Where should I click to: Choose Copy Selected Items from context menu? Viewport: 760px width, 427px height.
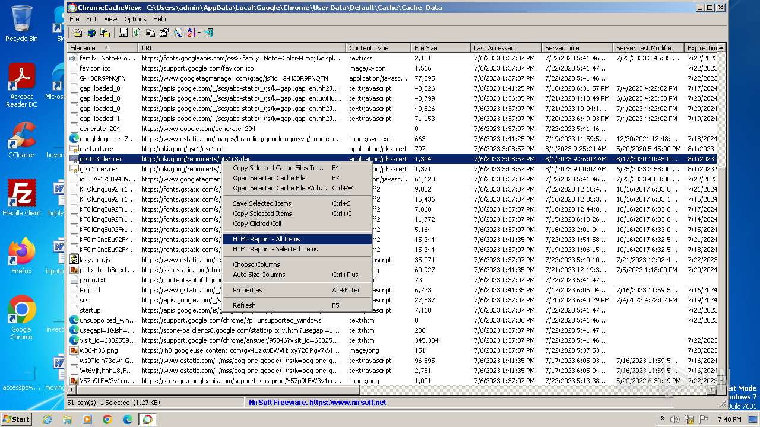[x=297, y=213]
